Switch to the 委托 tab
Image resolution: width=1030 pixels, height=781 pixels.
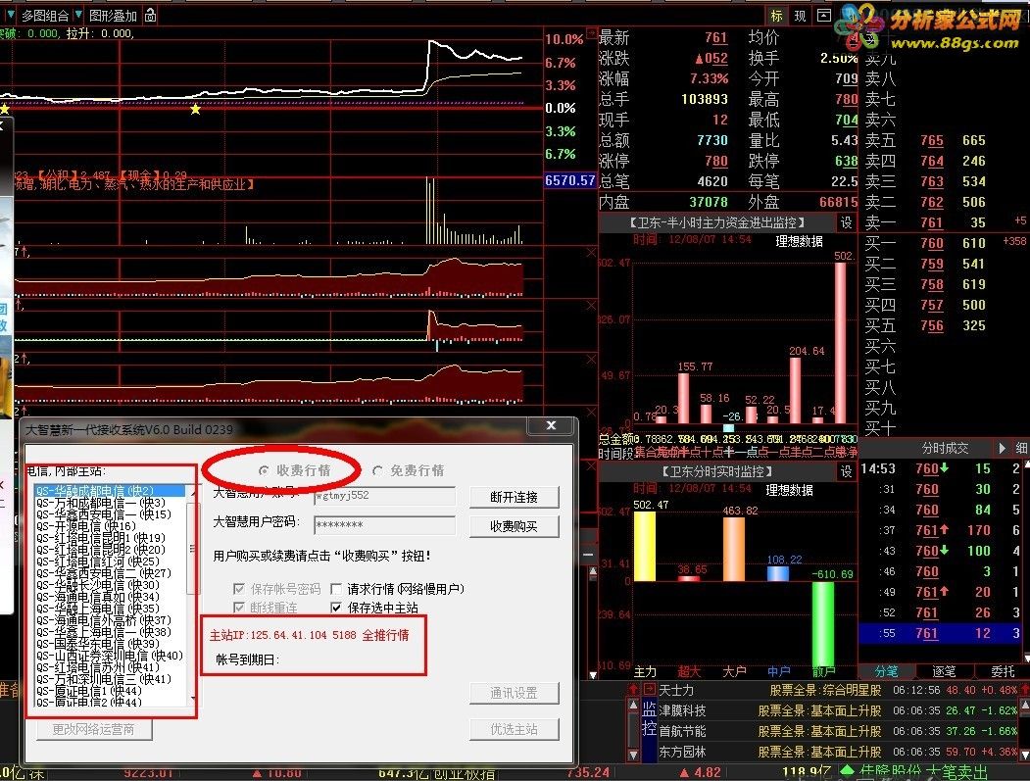[x=1003, y=671]
